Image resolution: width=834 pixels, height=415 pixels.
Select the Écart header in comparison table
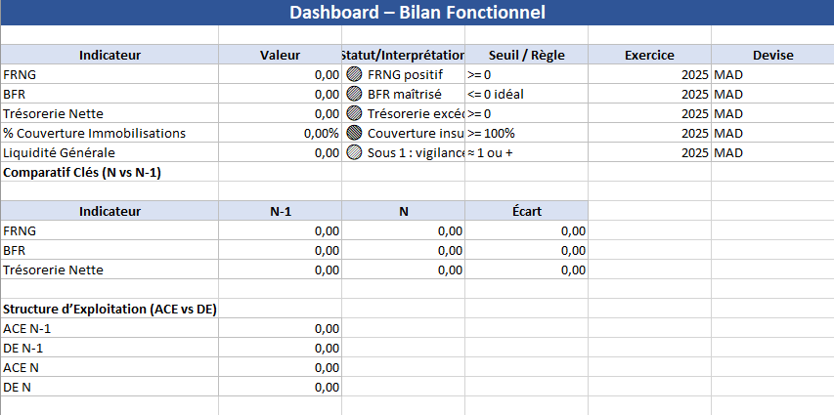click(x=526, y=211)
